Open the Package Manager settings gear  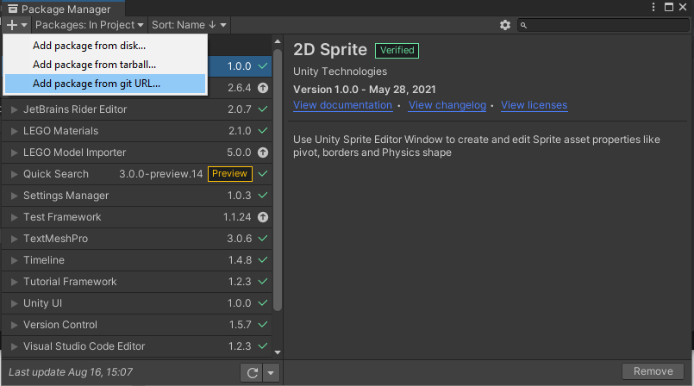(505, 25)
